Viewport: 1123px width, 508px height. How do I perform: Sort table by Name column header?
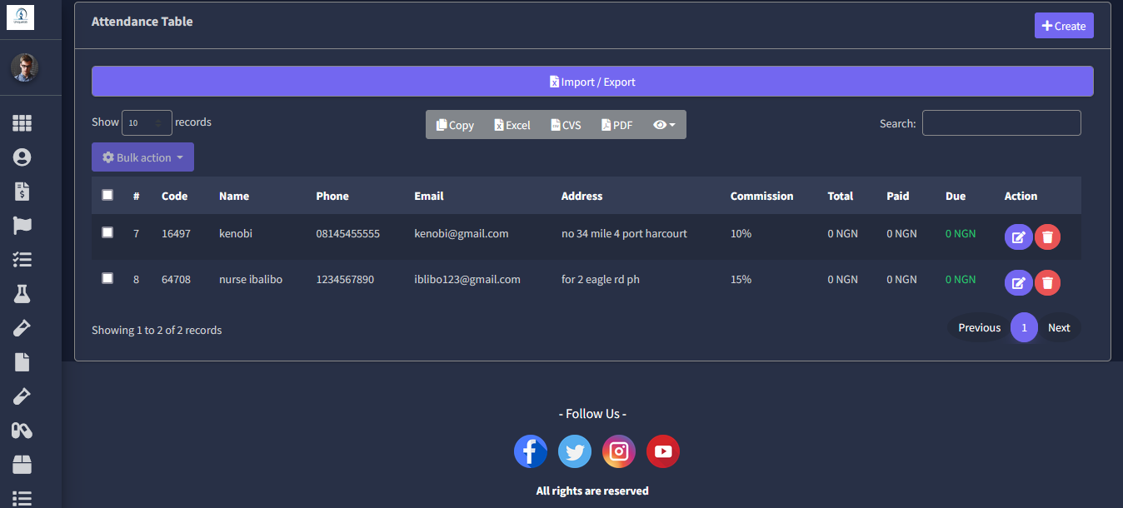234,196
